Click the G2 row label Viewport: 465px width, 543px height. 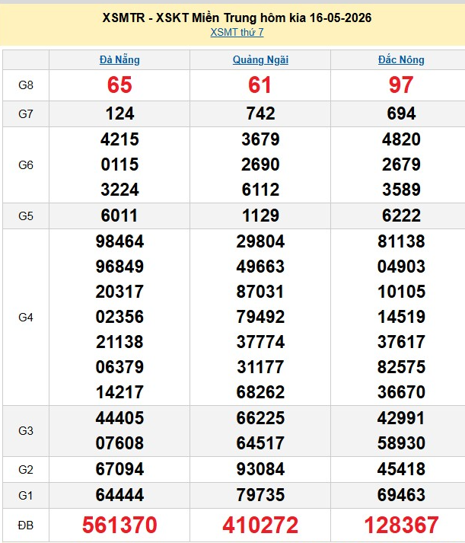click(26, 470)
